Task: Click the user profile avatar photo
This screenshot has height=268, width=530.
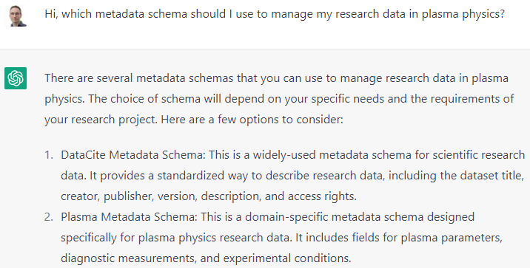Action: 16,16
